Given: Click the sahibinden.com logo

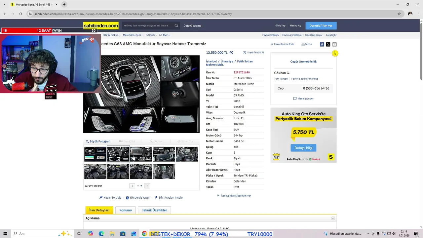Looking at the screenshot, I should pyautogui.click(x=101, y=25).
